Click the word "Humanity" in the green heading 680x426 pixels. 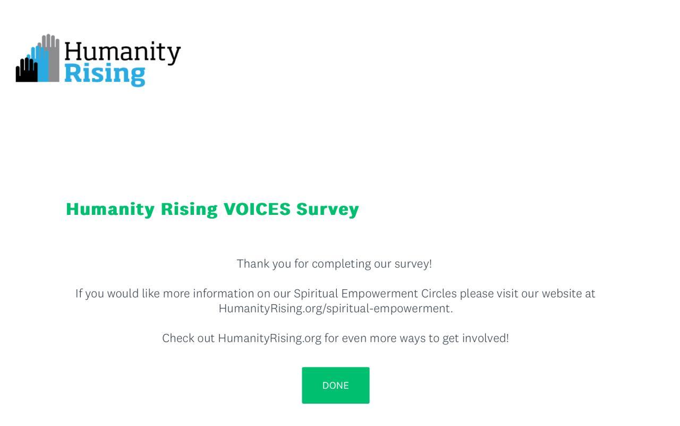[110, 209]
